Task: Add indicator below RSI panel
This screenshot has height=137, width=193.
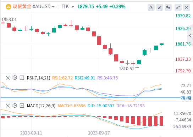Action: tap(22, 78)
